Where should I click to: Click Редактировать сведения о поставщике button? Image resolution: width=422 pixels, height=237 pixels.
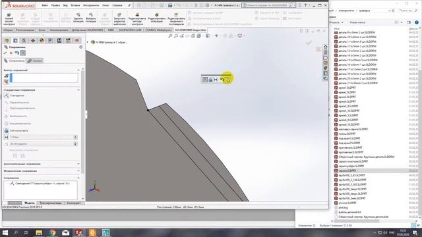[x=176, y=19]
